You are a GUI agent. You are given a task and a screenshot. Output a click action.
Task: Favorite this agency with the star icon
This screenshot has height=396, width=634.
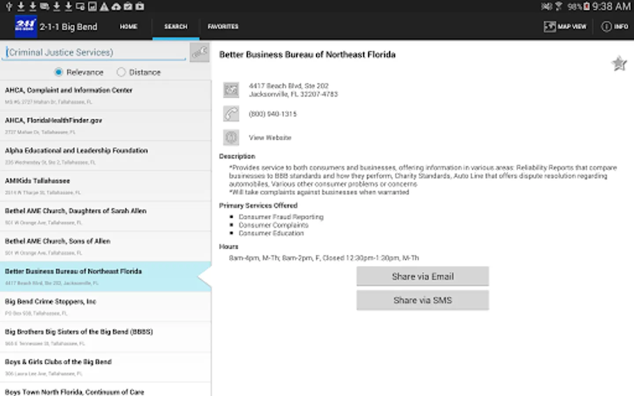(619, 64)
